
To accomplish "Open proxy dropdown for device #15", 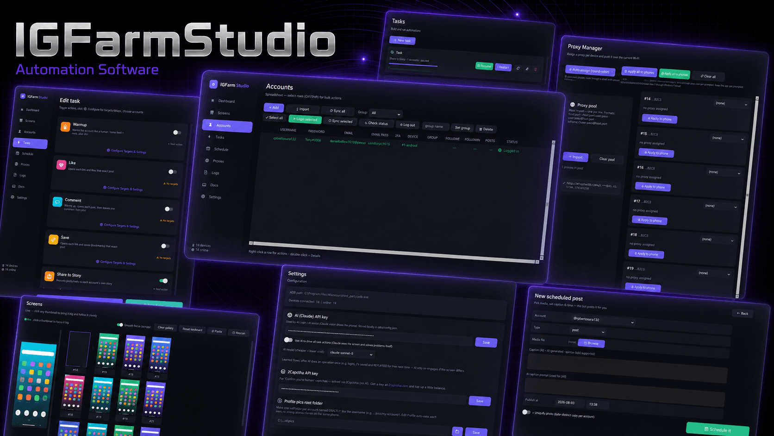I will pyautogui.click(x=728, y=138).
